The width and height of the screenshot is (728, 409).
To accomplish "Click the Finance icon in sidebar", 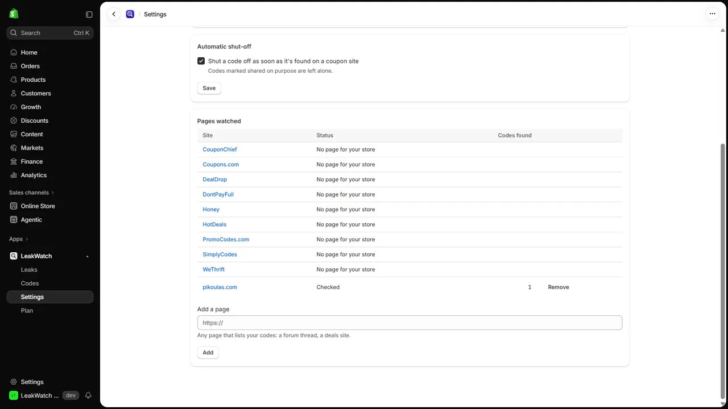I will (x=14, y=161).
